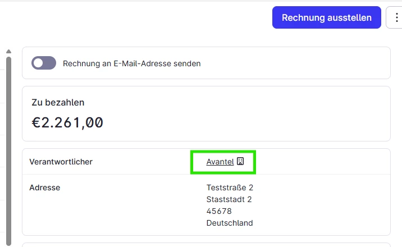Click the Staststadt 2 address line
402x247 pixels.
229,199
